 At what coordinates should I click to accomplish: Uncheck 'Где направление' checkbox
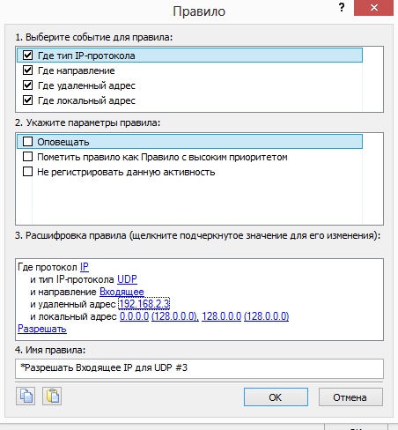point(27,70)
